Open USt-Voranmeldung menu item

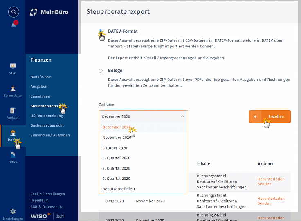(47, 116)
